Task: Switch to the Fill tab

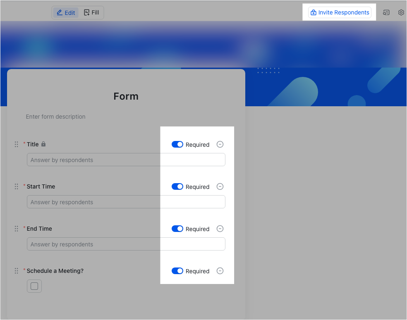Action: pos(91,12)
